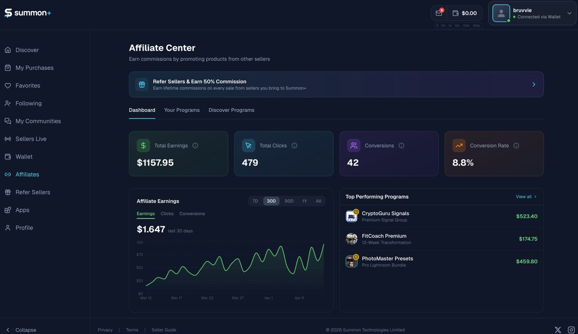Open My Communities chat icon
Viewport: 578px width, 334px height.
tap(8, 121)
